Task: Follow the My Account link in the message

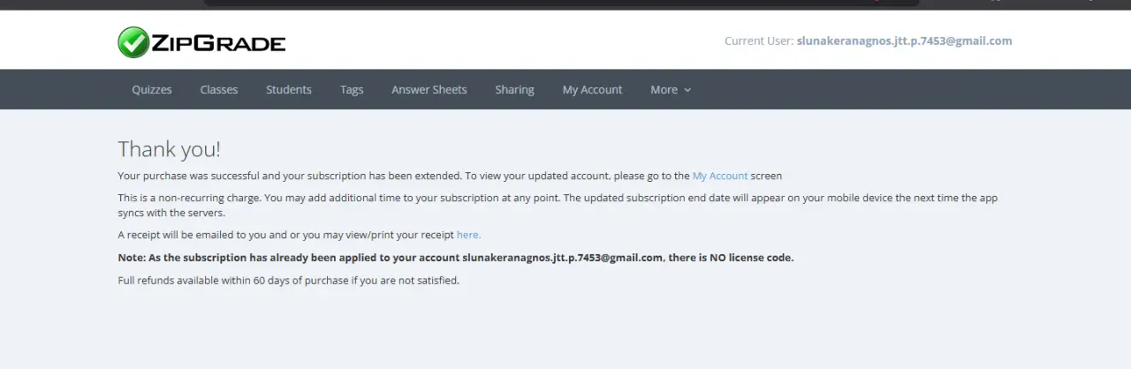Action: (720, 176)
